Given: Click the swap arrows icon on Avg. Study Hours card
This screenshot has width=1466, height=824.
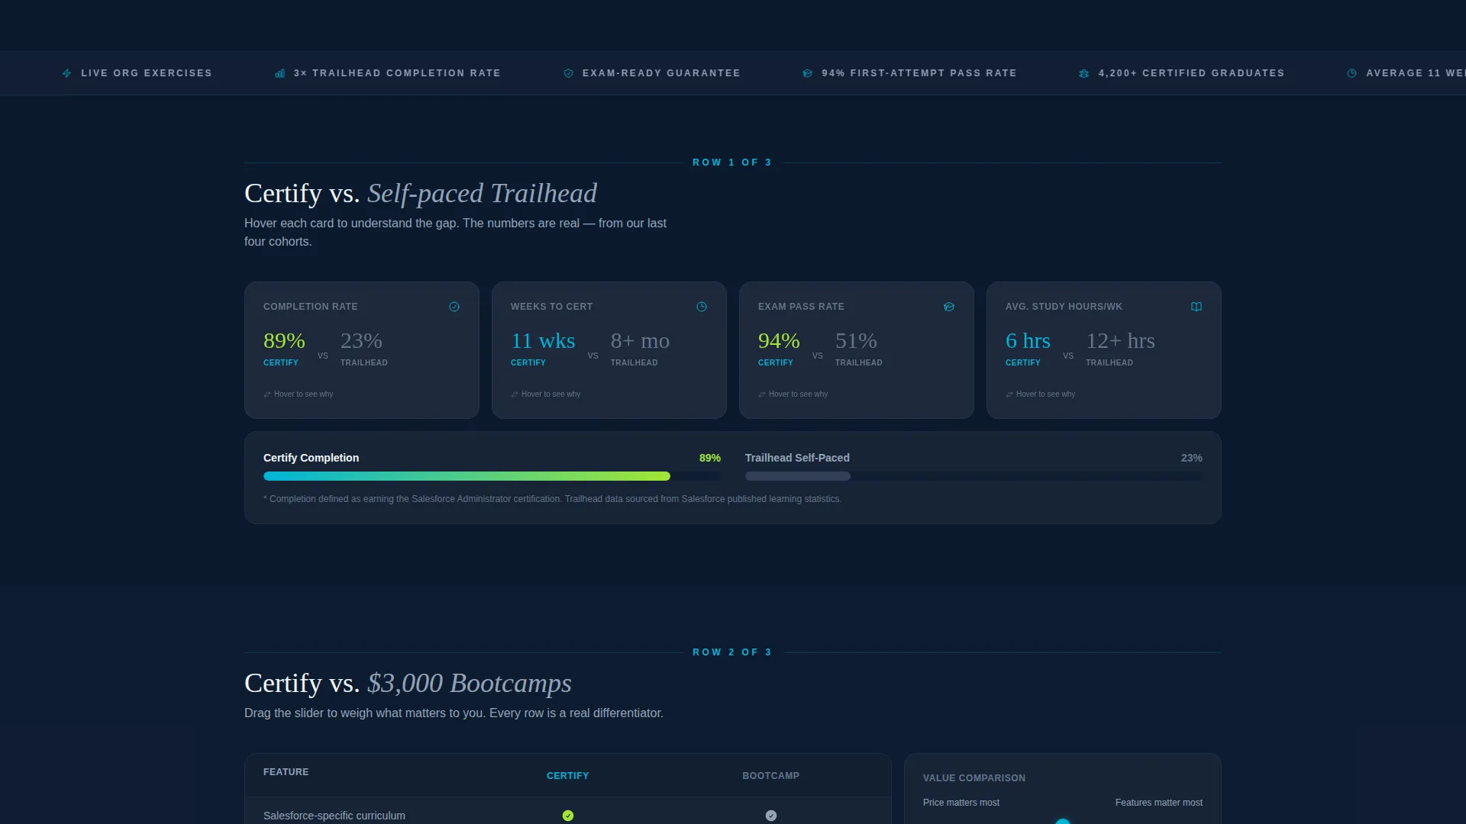Looking at the screenshot, I should [1009, 394].
